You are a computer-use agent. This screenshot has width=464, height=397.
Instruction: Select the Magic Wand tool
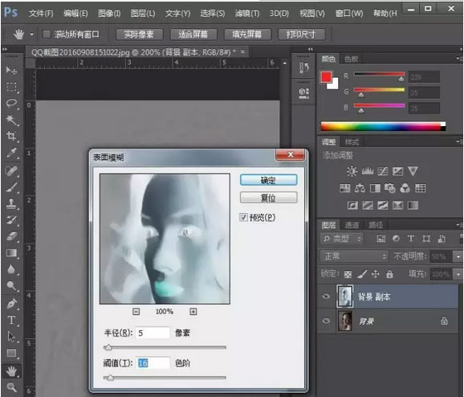(x=11, y=120)
